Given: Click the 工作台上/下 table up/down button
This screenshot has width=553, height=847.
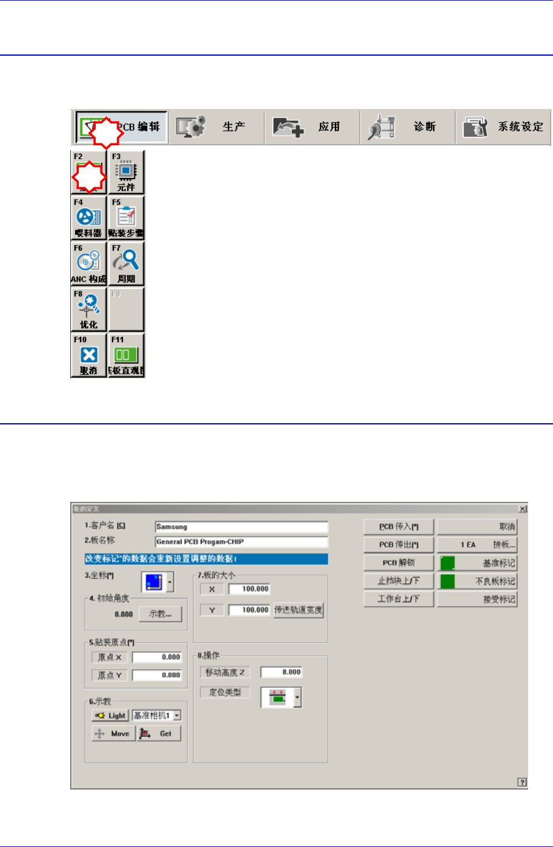Looking at the screenshot, I should [x=399, y=599].
